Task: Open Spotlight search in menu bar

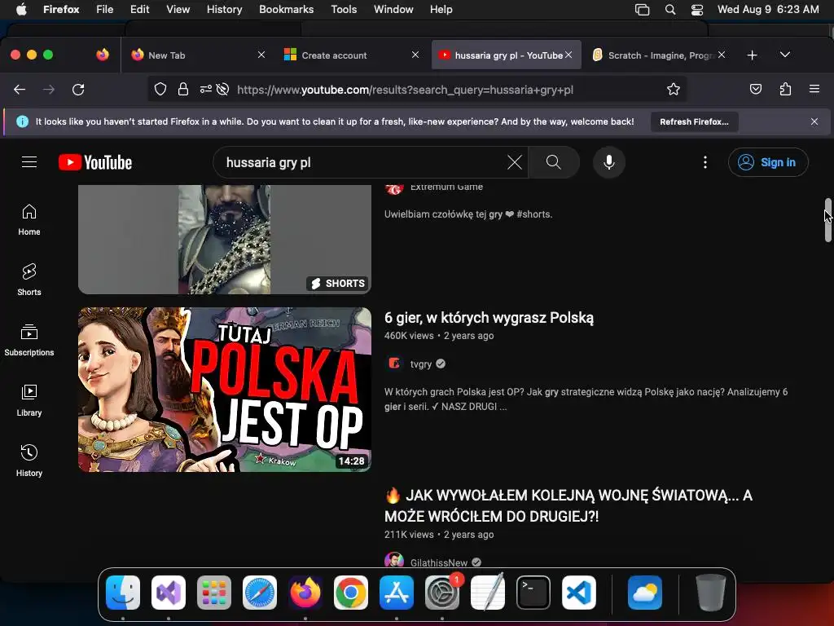Action: 670,9
